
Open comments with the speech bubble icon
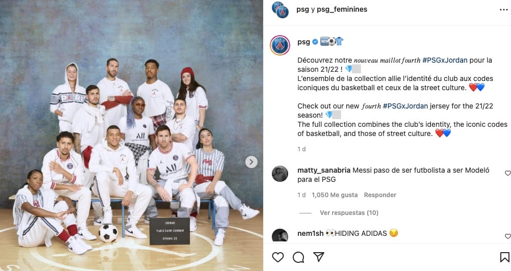coord(298,257)
